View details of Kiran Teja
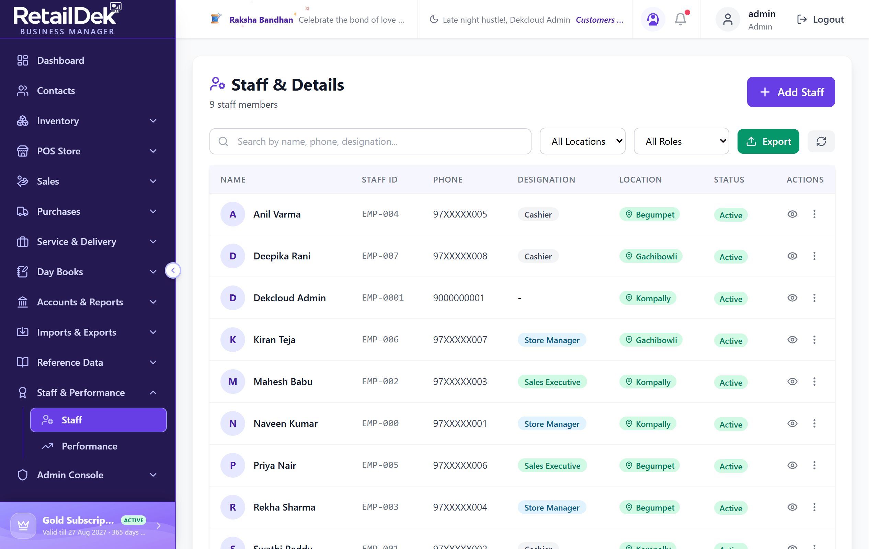 pyautogui.click(x=792, y=340)
